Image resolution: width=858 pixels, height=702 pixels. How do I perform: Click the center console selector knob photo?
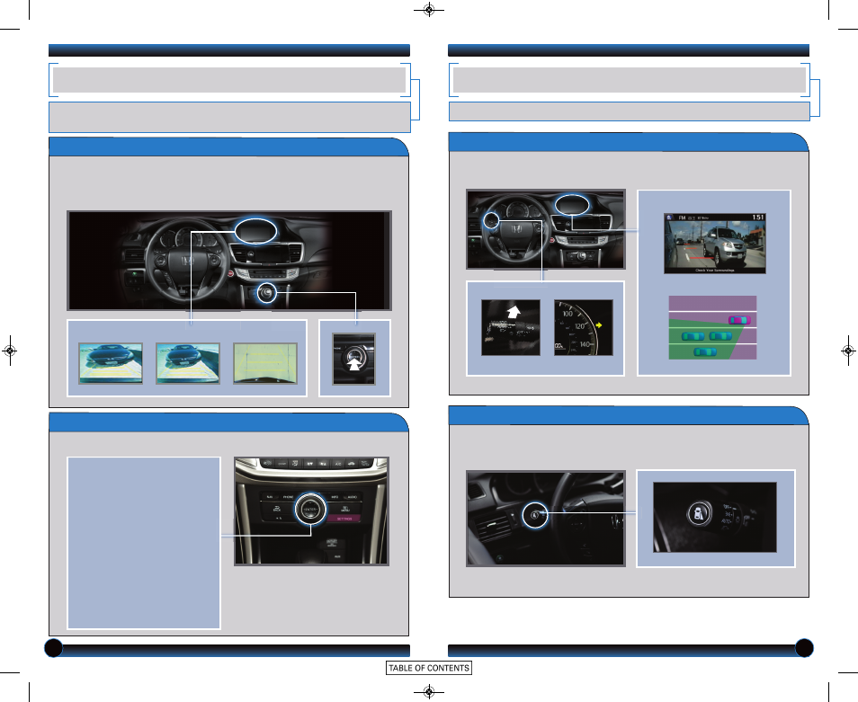tap(311, 511)
